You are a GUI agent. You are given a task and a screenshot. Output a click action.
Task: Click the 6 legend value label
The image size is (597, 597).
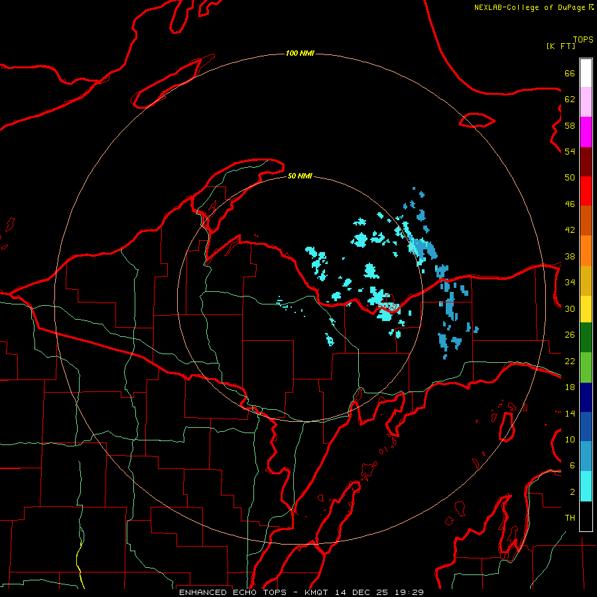572,466
